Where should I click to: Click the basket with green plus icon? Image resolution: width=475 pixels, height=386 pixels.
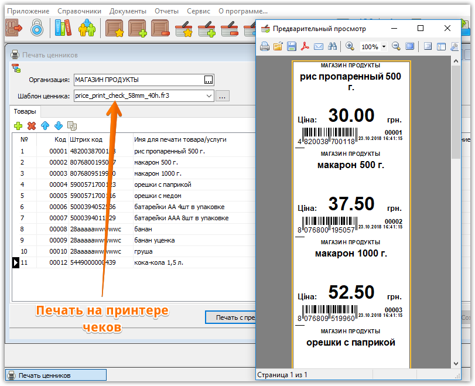click(x=207, y=29)
